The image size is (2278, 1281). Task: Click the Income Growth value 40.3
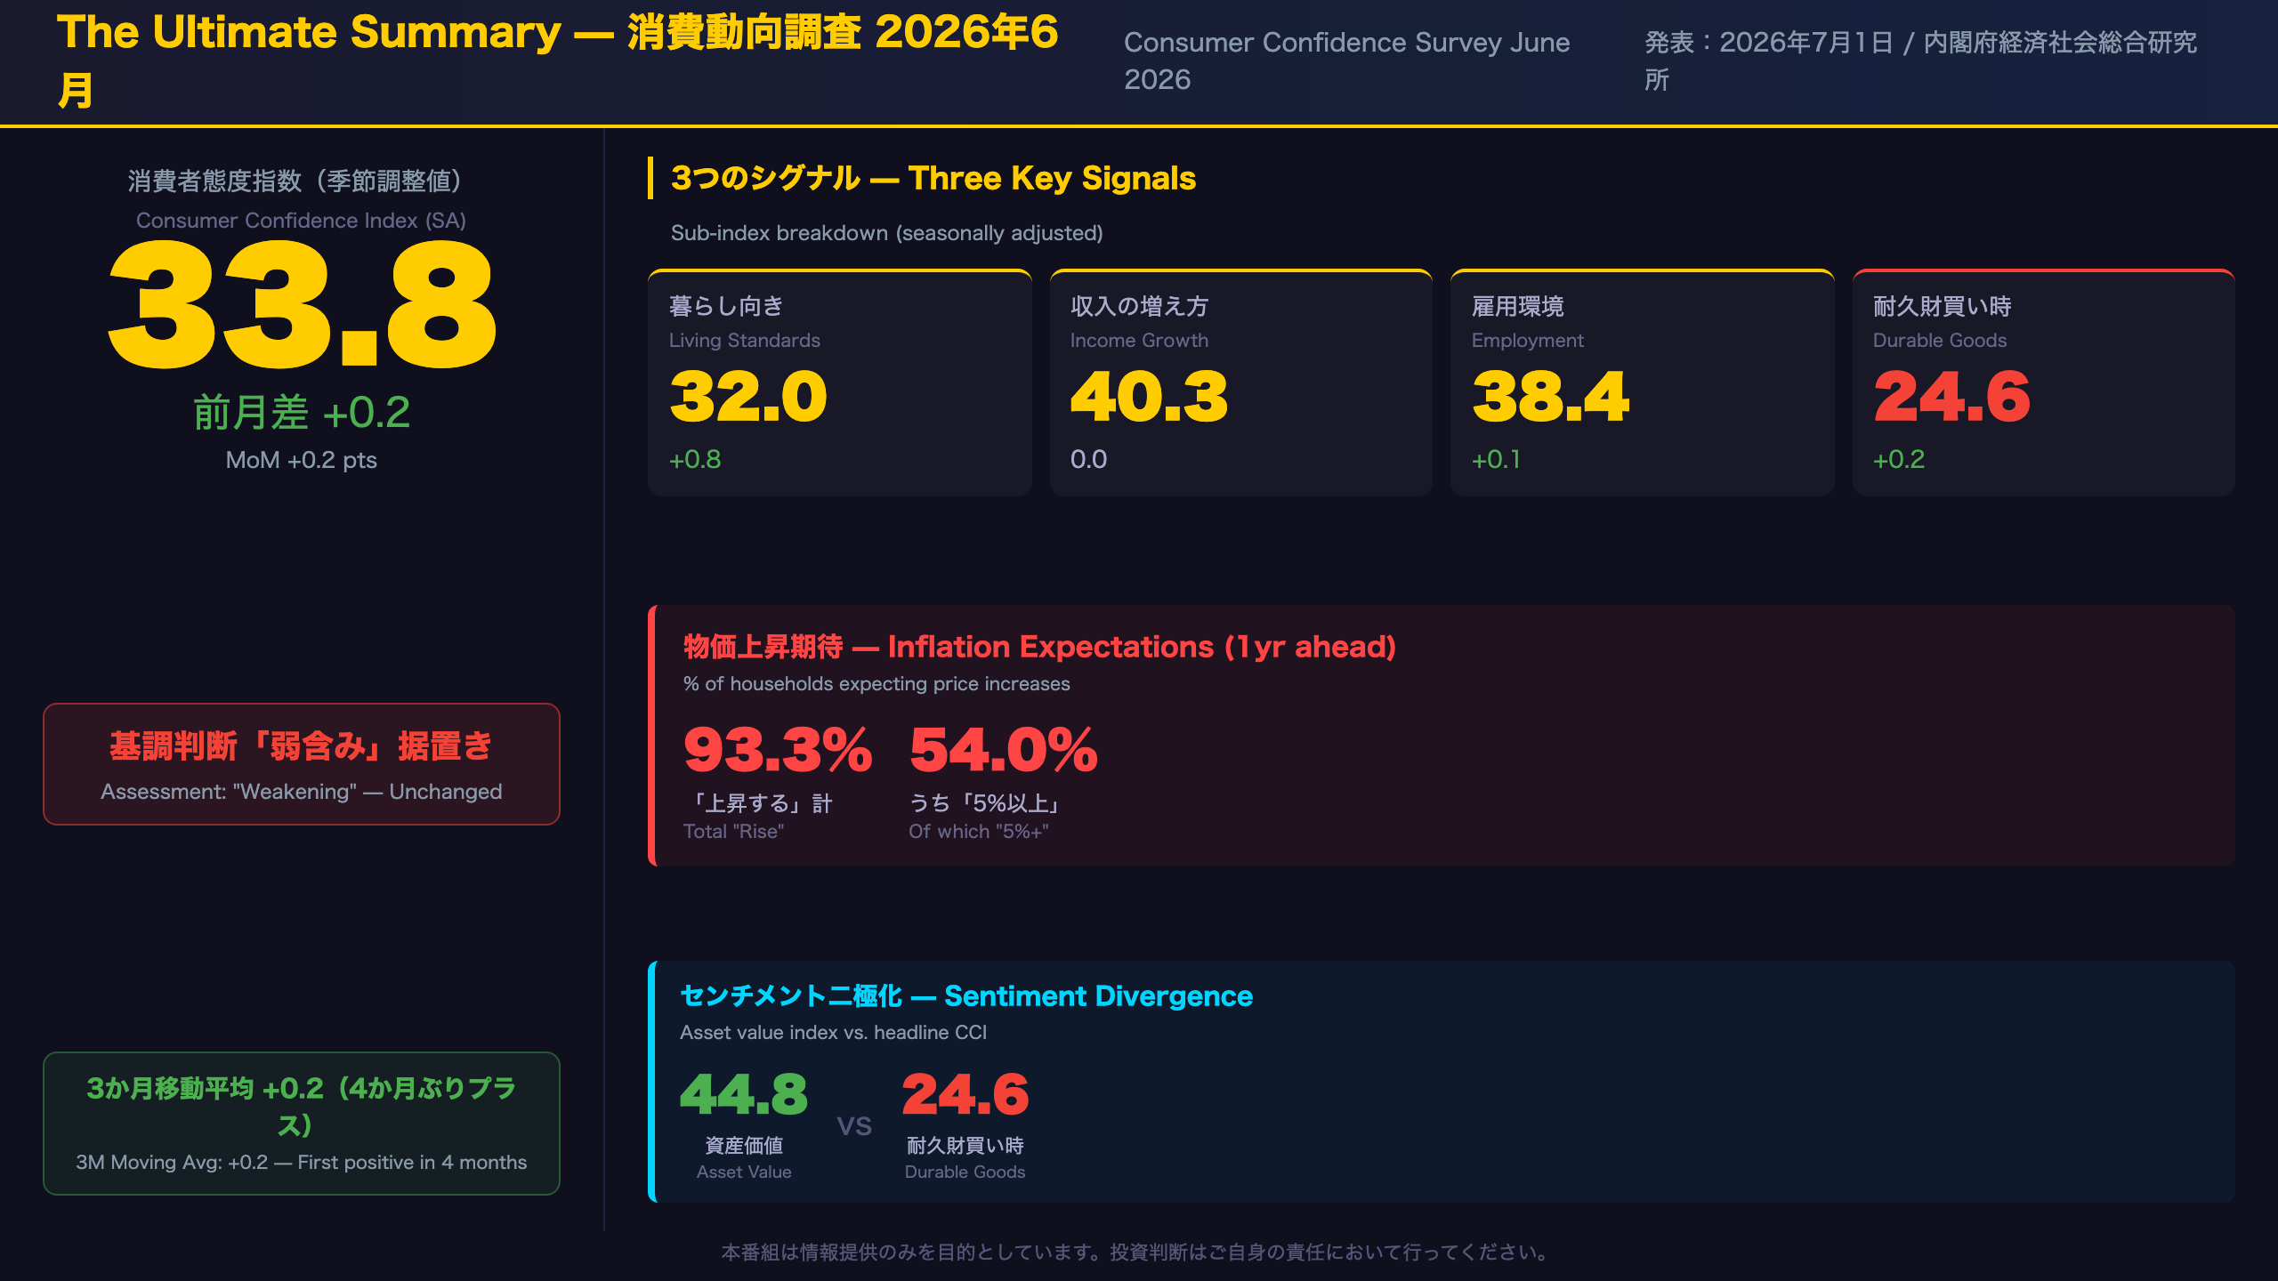tap(1149, 397)
